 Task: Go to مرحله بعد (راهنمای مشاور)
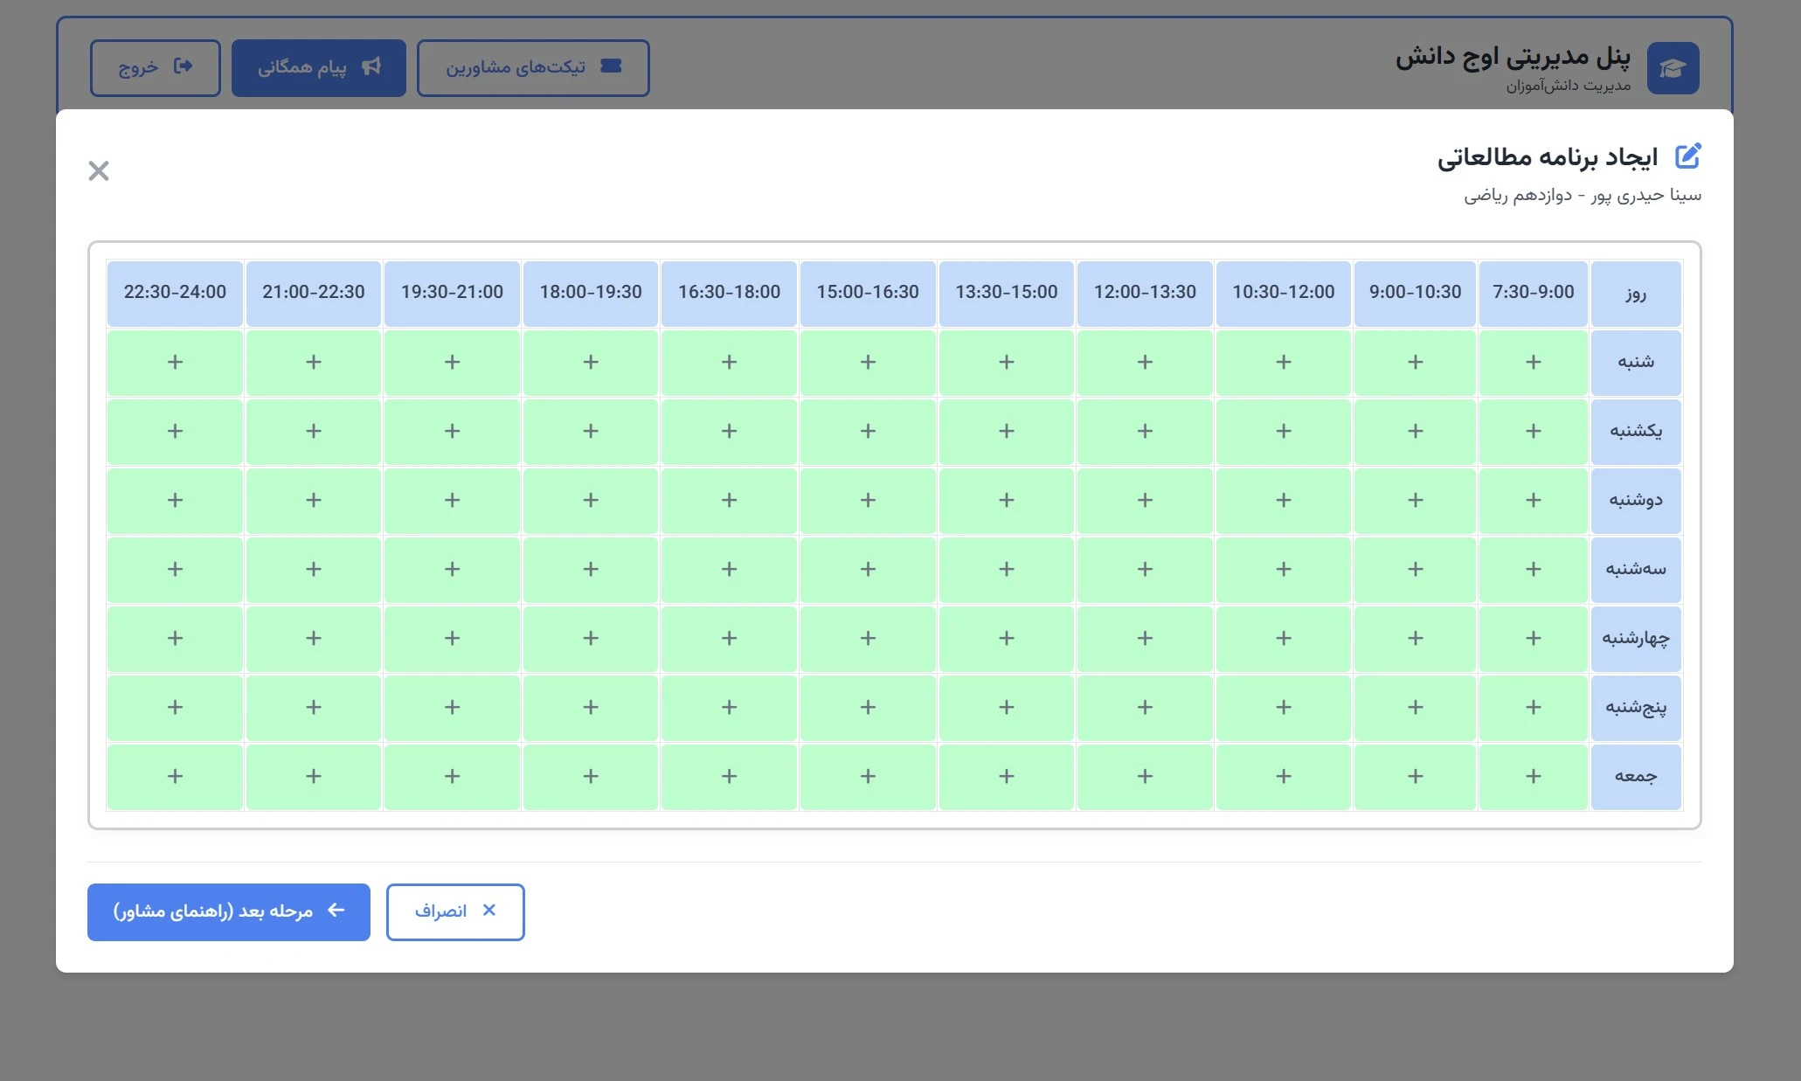click(229, 911)
